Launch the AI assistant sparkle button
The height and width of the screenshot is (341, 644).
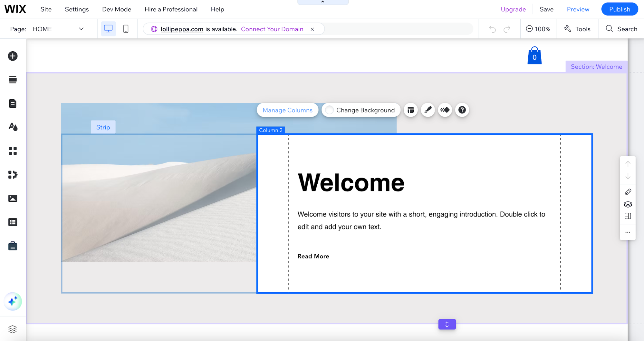click(13, 302)
